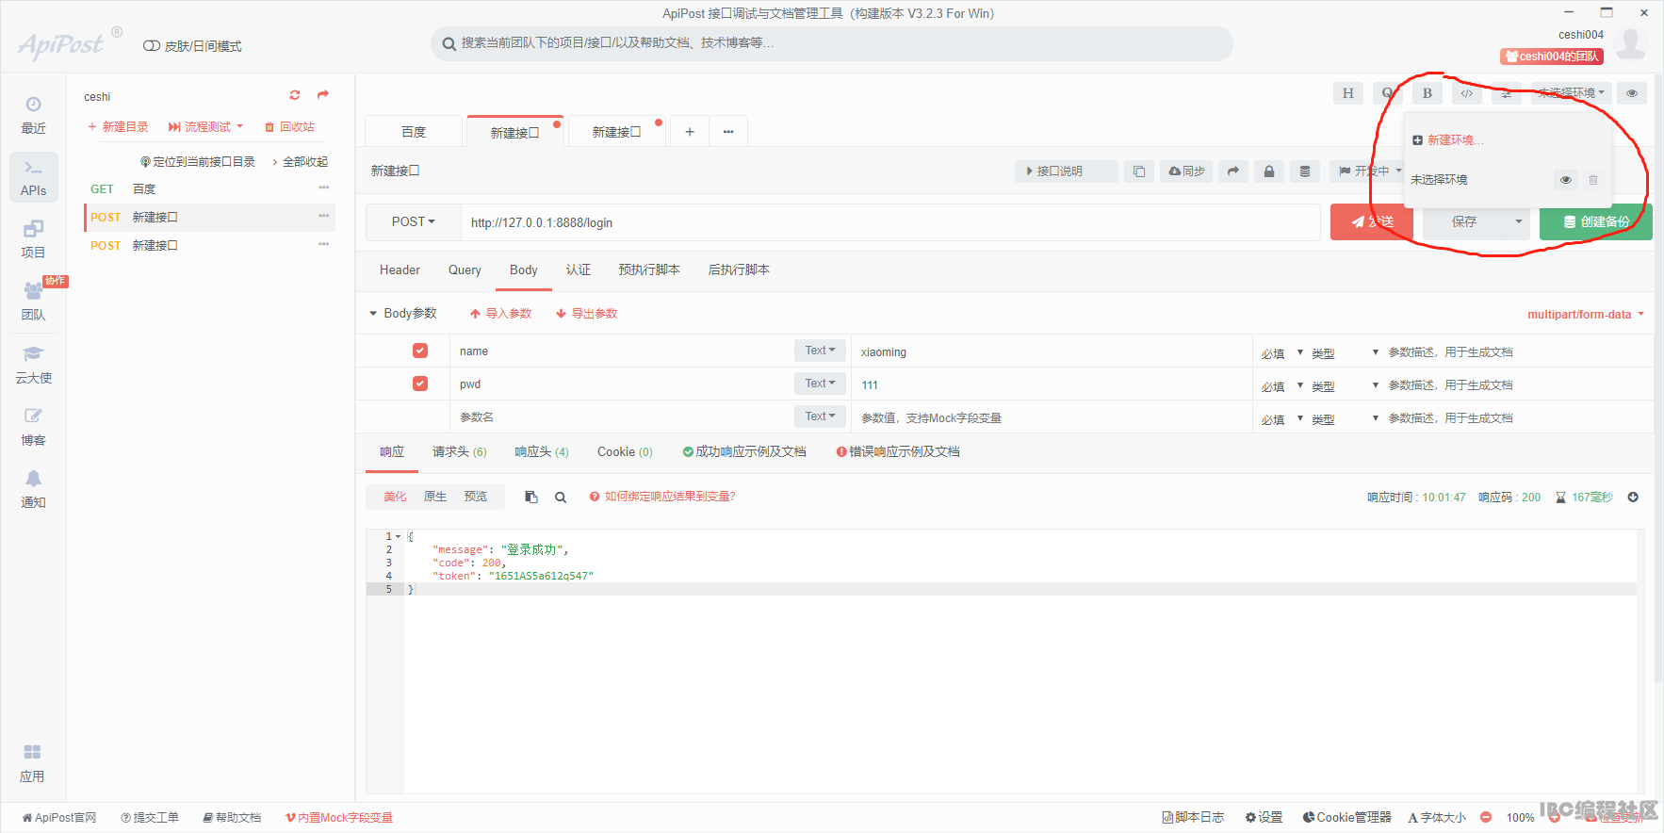This screenshot has width=1664, height=833.
Task: Toggle 皮肤/日间模式 skin mode
Action: [x=192, y=46]
